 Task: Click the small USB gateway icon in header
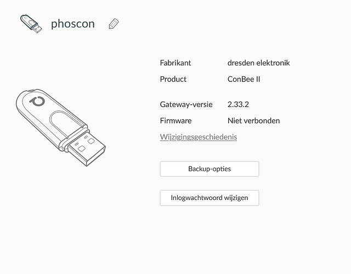click(31, 24)
